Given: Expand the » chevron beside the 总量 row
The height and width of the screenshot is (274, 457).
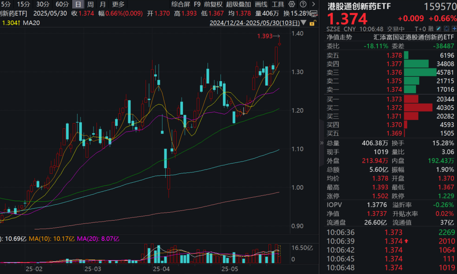Looking at the screenshot, I should tap(321, 143).
